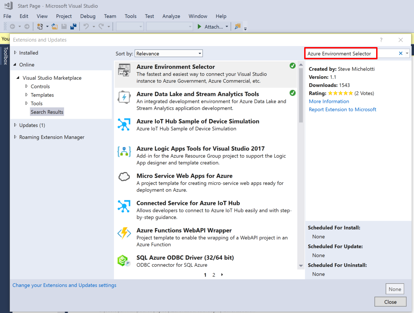Click the Azure Logic Apps Tools icon
This screenshot has height=313, width=414.
pyautogui.click(x=124, y=152)
